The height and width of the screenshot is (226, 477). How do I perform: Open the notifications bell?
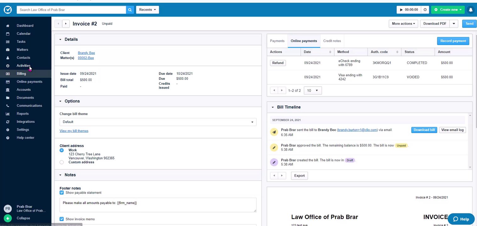tap(471, 10)
